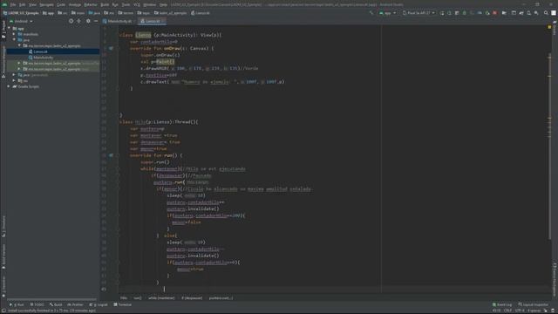The width and height of the screenshot is (558, 314).
Task: Click the 'run()' breadcrumb
Action: [x=138, y=298]
